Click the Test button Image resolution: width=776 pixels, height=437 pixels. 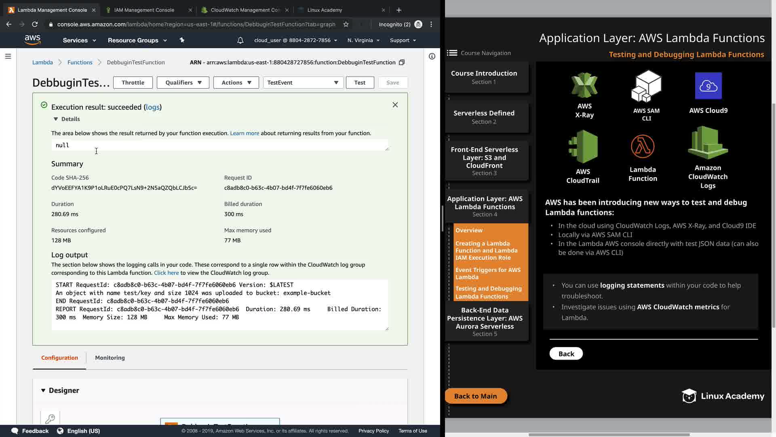pos(360,83)
